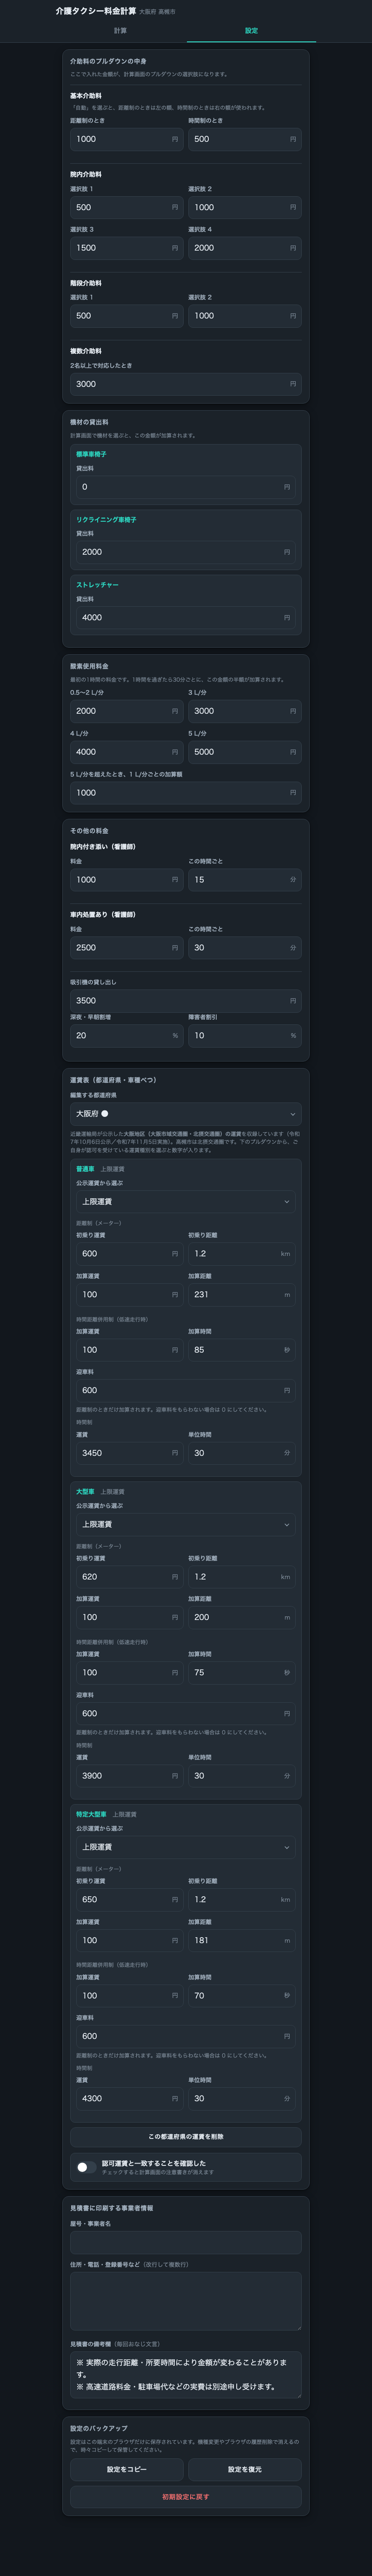Click 大型車 初乗り運賃 field showing 620
Viewport: 372px width, 2576px height.
coord(130,1577)
